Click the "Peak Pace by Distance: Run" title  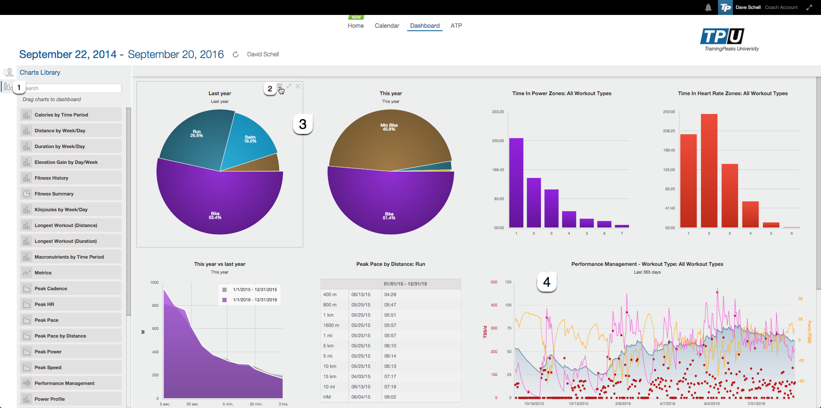pos(391,264)
